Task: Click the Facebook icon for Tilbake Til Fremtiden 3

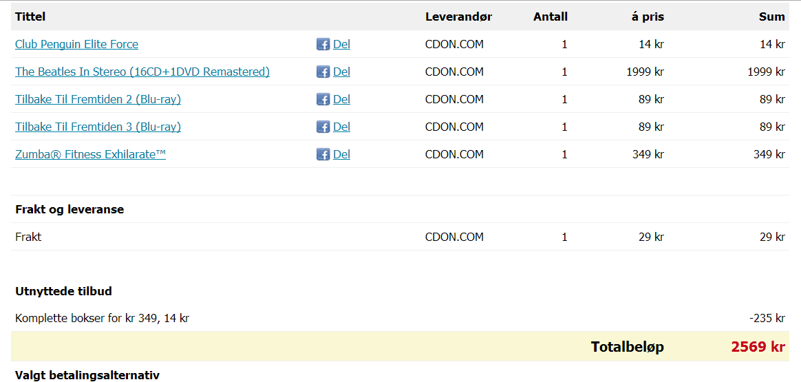Action: (x=323, y=127)
